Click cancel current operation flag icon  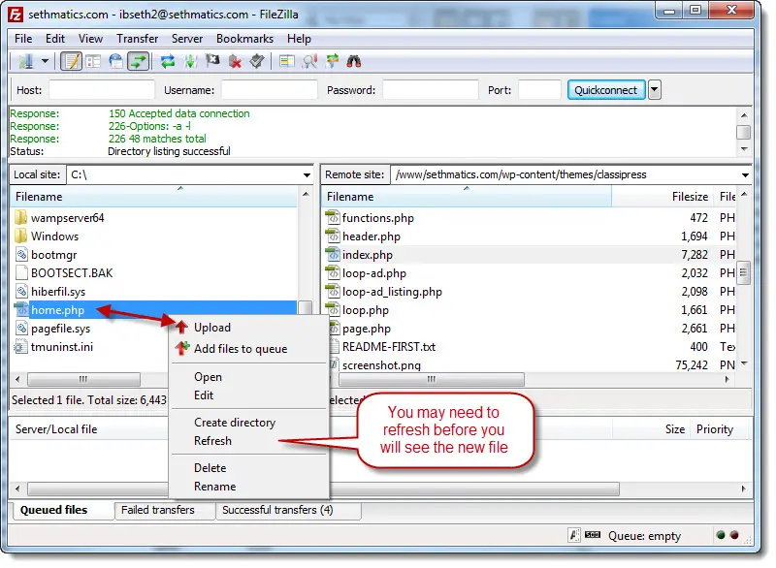[x=212, y=61]
